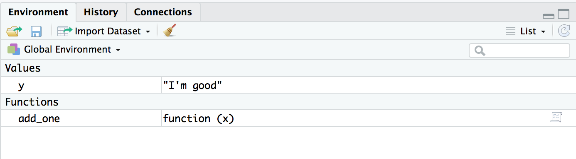
Task: Select the y variable row
Action: [288, 86]
